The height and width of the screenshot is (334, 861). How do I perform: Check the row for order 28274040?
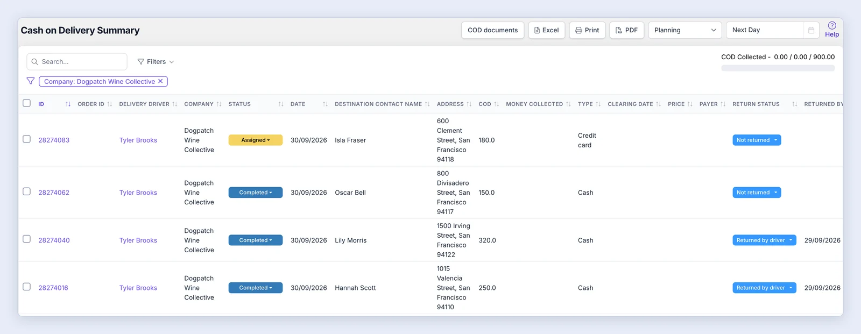(26, 239)
